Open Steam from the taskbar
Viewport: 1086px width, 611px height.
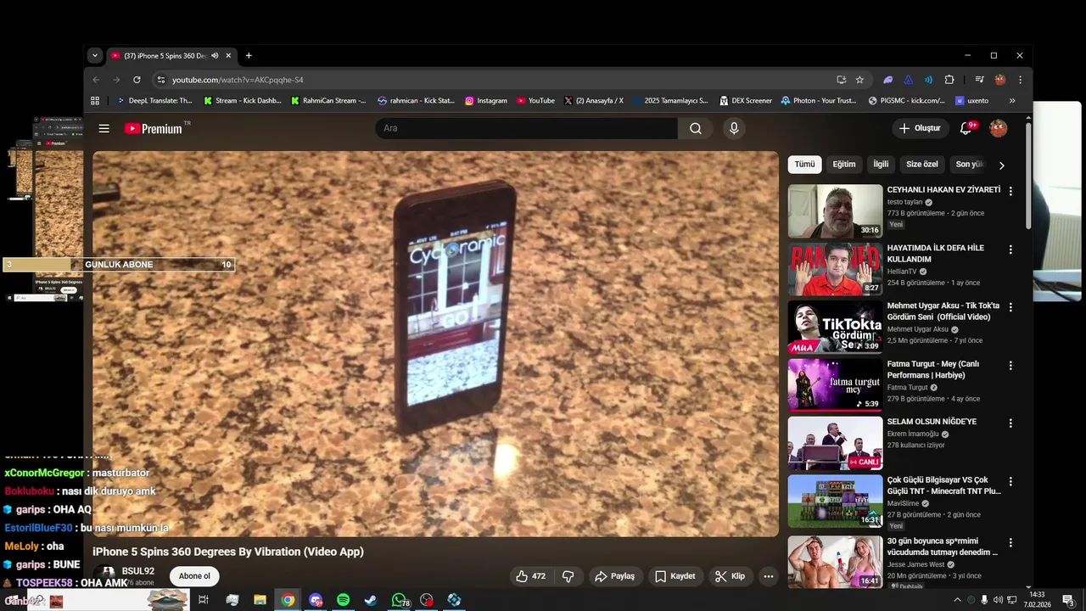click(371, 600)
